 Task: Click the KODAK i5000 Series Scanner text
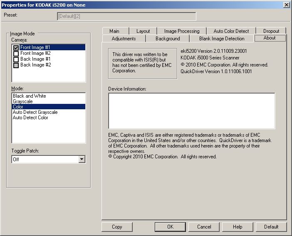tap(210, 58)
